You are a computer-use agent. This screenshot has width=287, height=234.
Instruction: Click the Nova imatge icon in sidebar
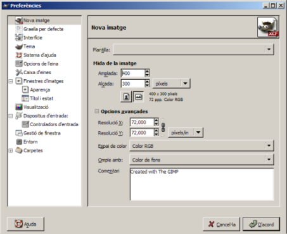19,20
